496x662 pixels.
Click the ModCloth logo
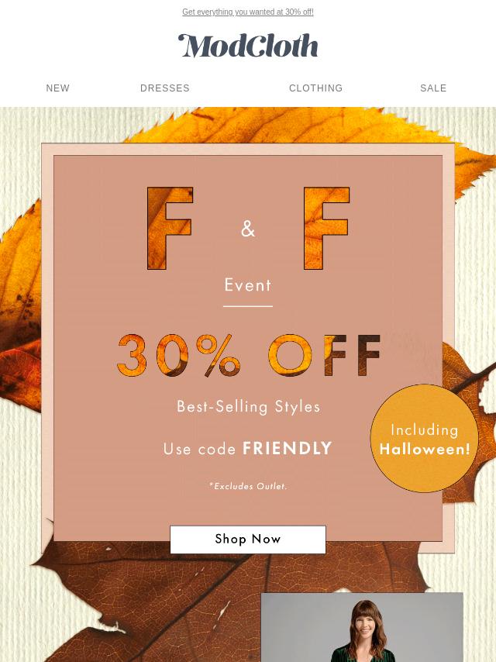pyautogui.click(x=248, y=46)
